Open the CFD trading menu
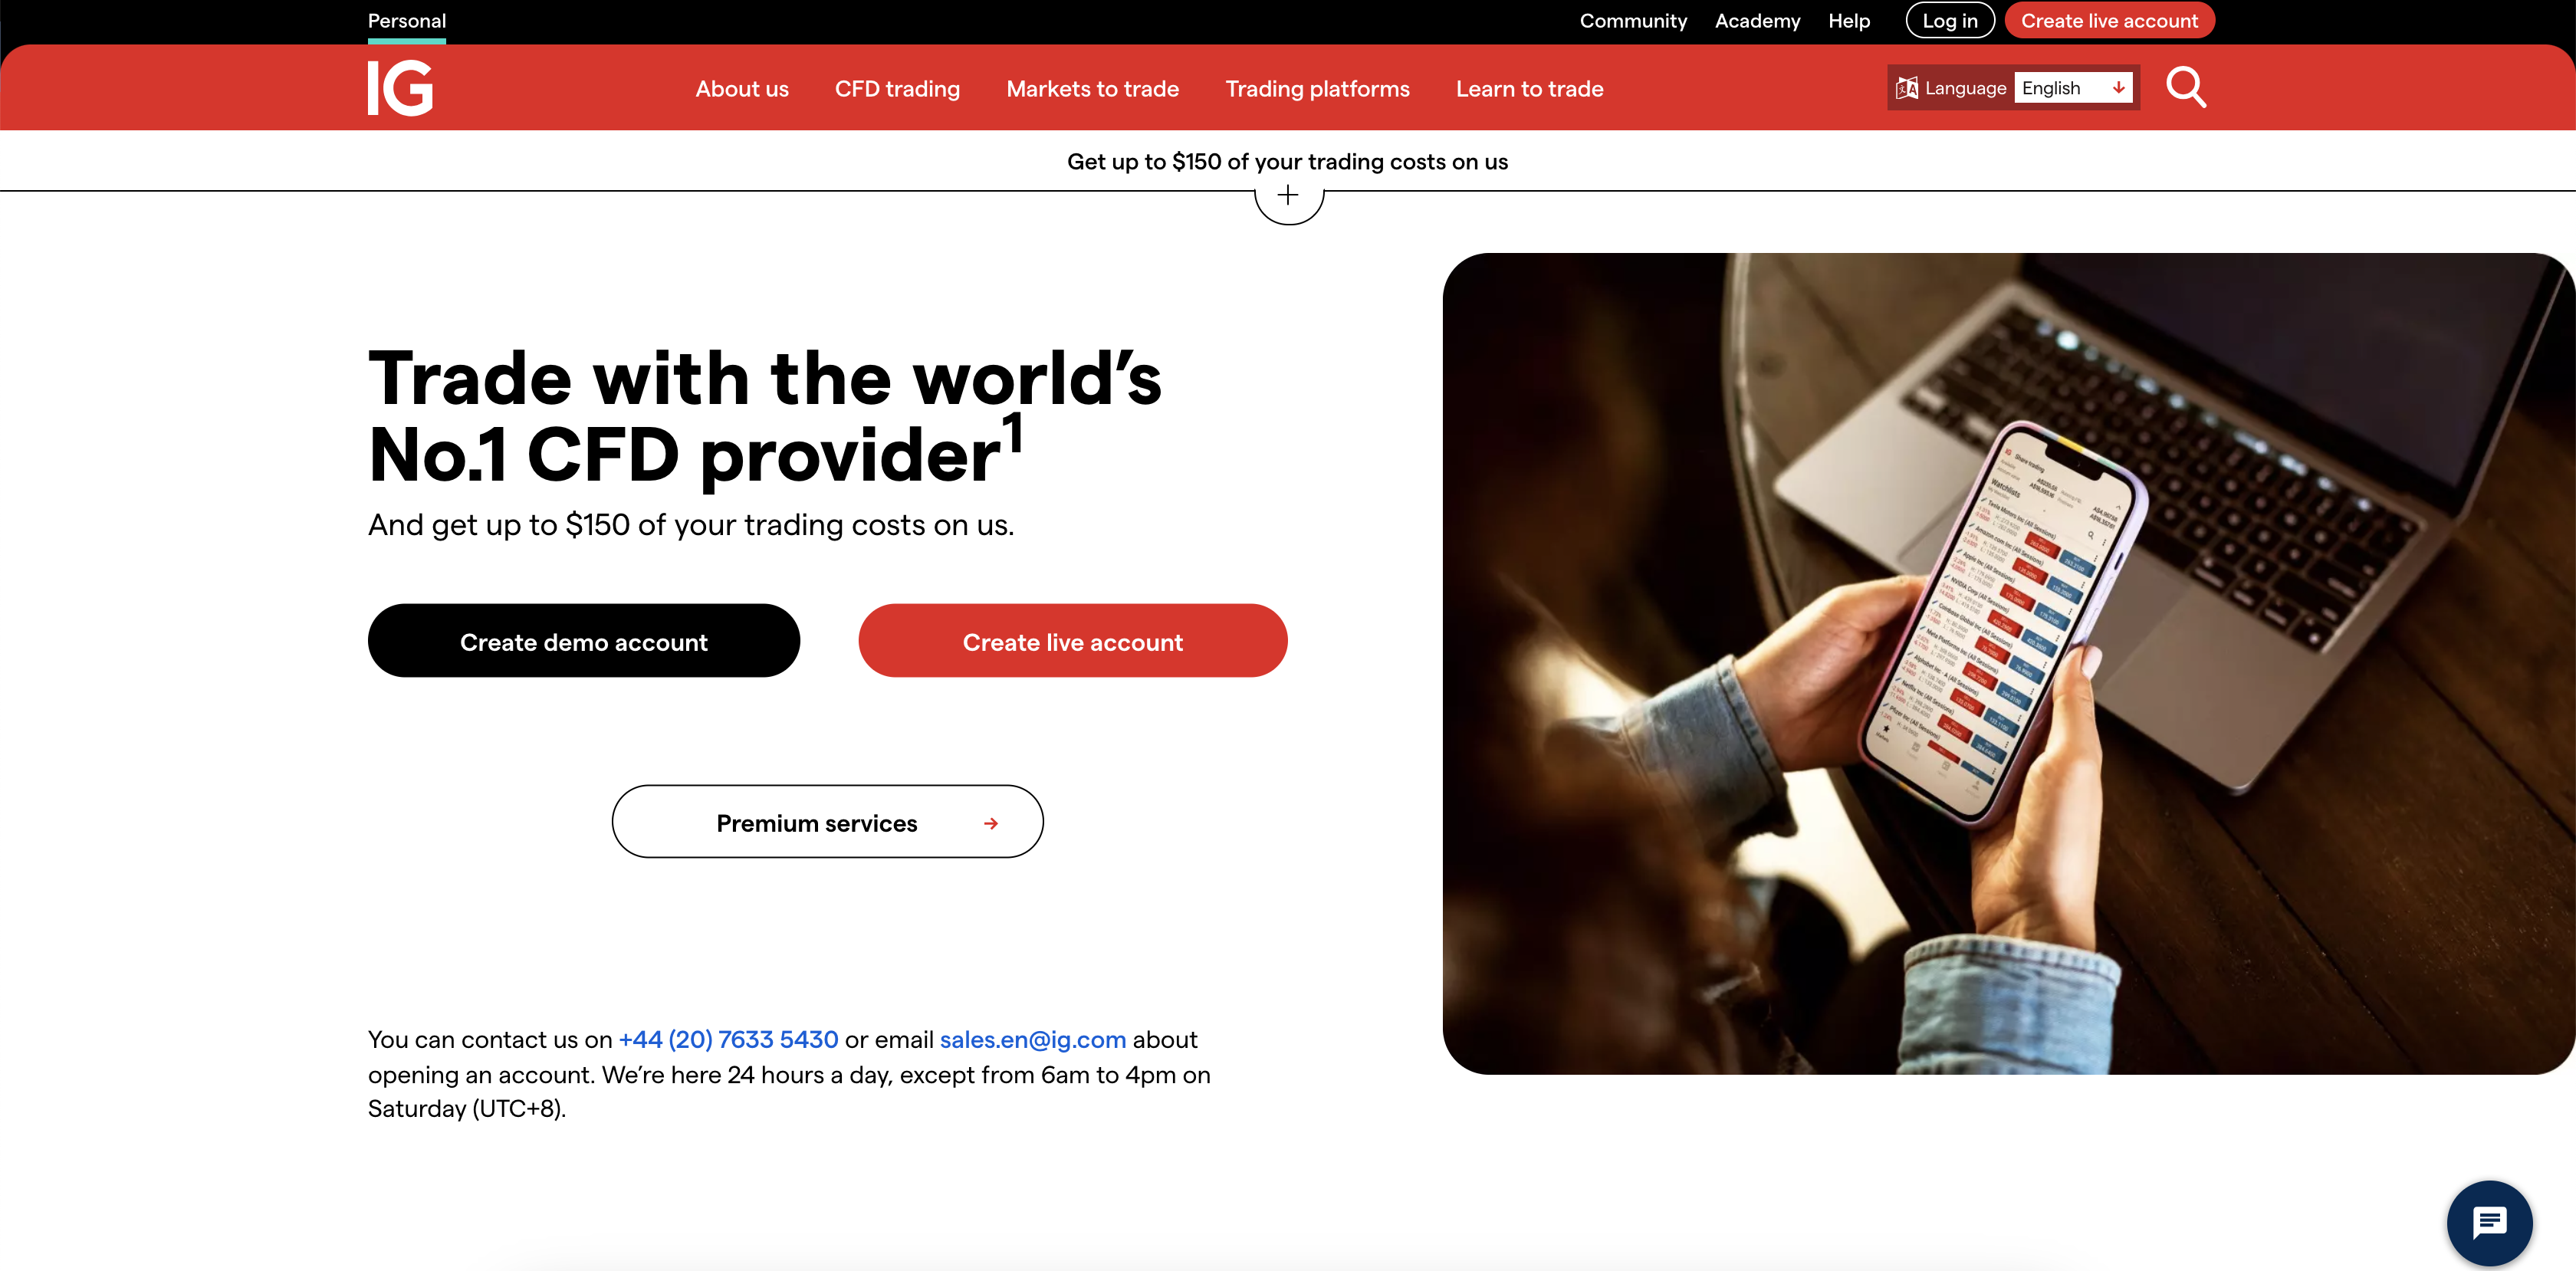 tap(897, 89)
